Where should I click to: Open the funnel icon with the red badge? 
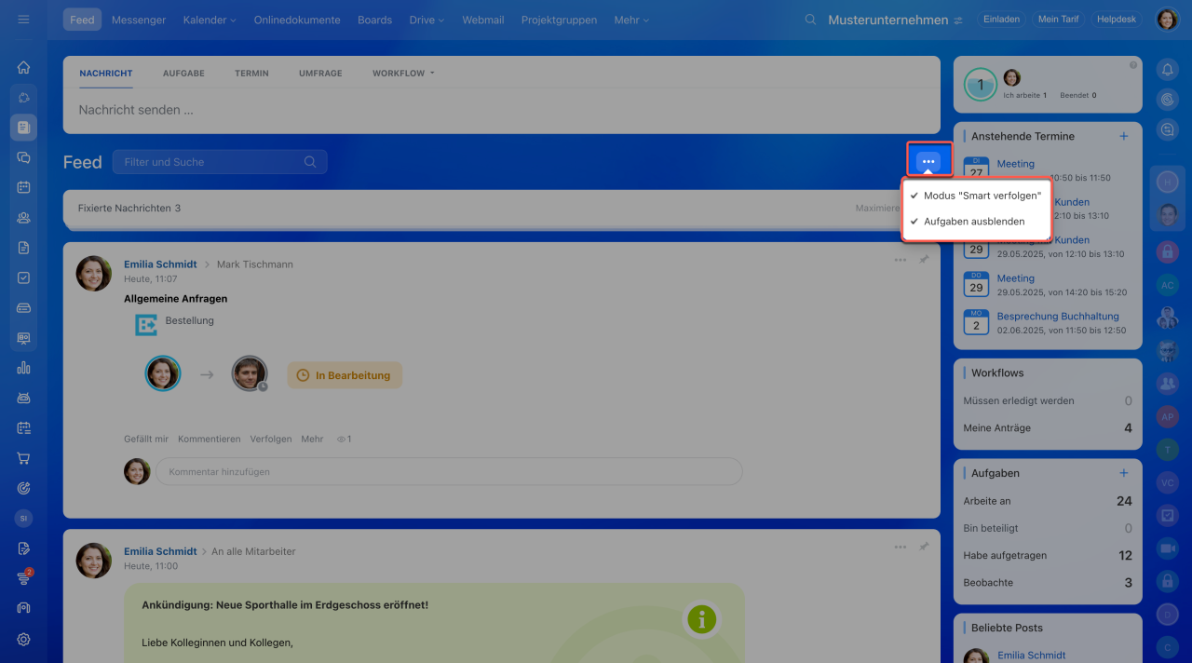[24, 578]
